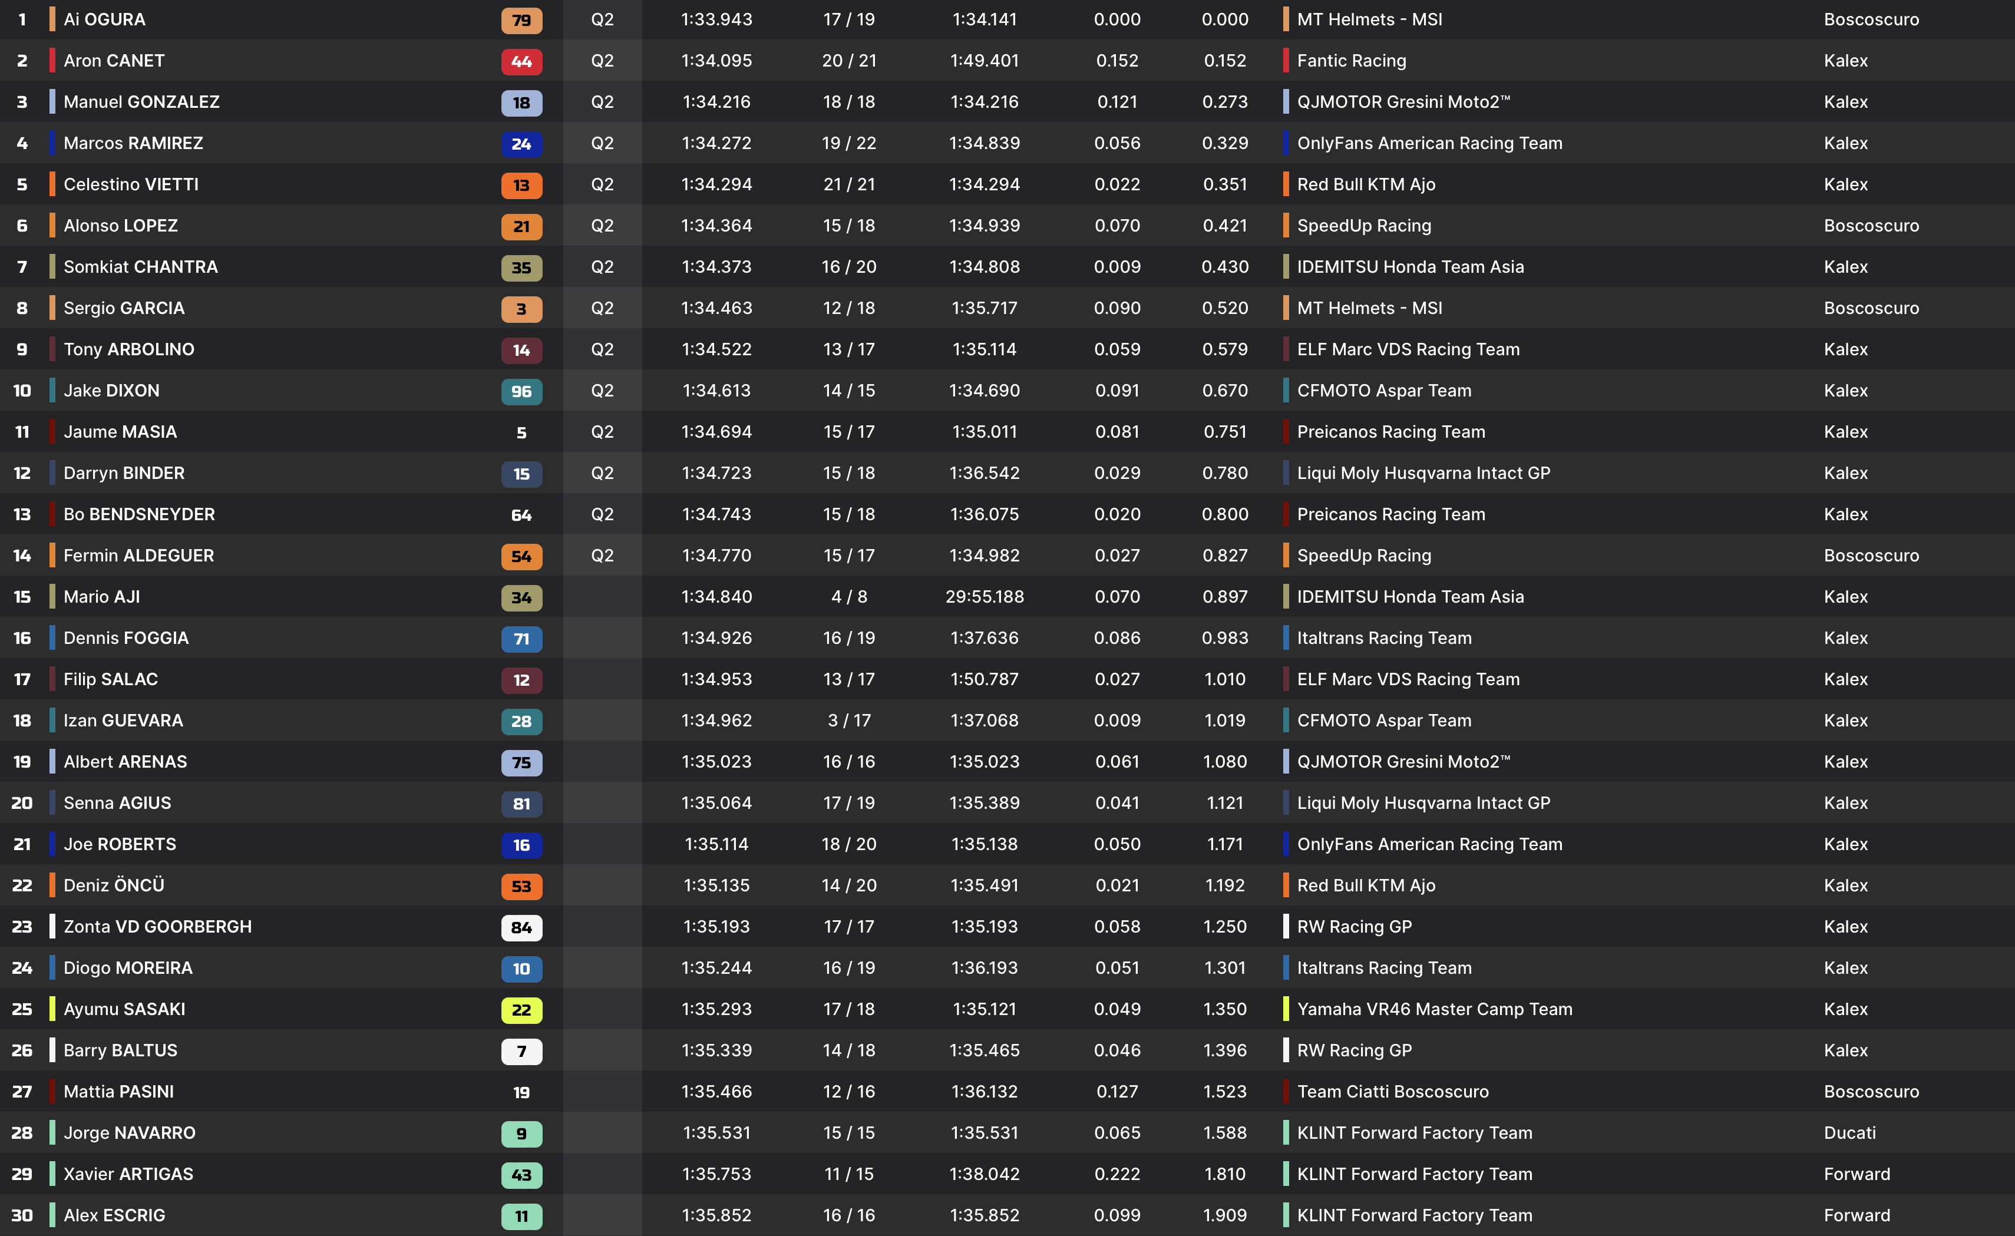2015x1236 pixels.
Task: Click Mario AJI's best lap time 1:34.840
Action: coord(716,597)
